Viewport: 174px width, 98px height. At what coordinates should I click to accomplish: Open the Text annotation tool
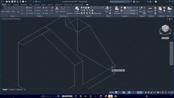pyautogui.click(x=57, y=9)
